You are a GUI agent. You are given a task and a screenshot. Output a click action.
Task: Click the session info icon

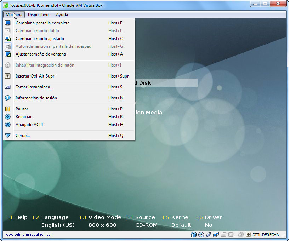click(8, 98)
